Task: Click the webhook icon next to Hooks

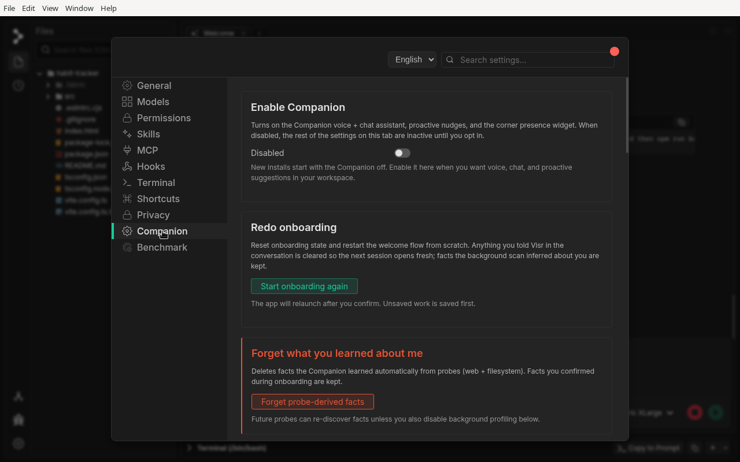Action: [x=127, y=166]
